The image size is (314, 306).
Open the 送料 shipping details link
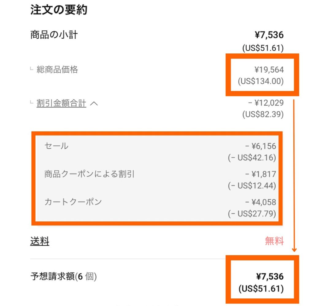[40, 241]
